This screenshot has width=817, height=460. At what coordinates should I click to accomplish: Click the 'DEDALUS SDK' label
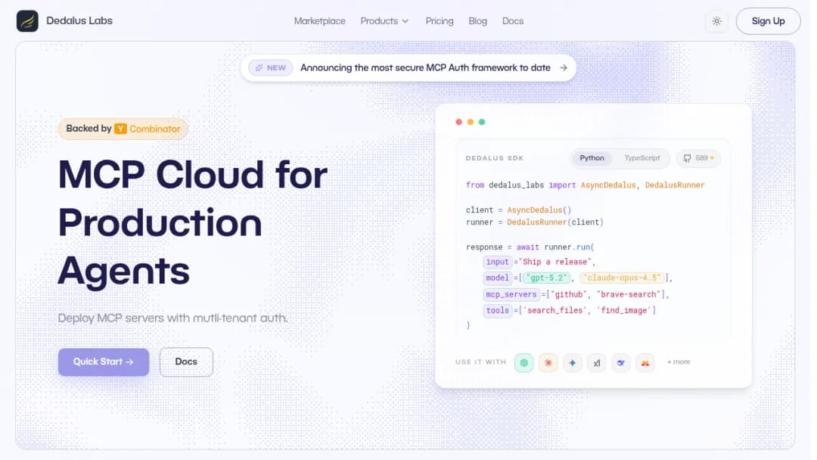(495, 158)
